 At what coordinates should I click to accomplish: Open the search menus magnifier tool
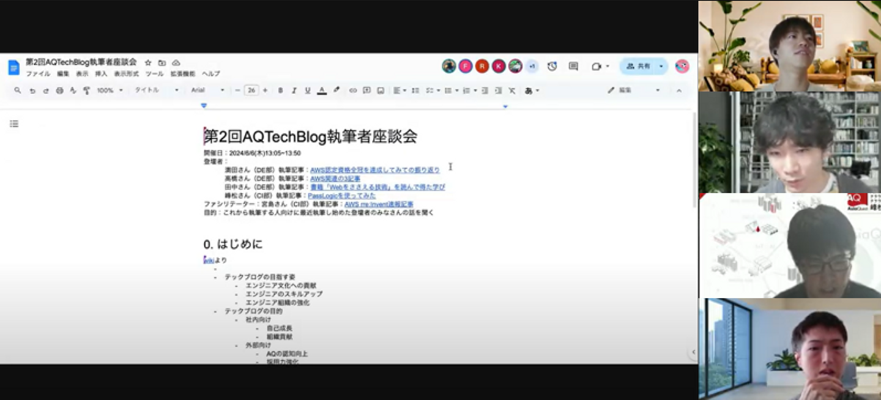click(17, 91)
